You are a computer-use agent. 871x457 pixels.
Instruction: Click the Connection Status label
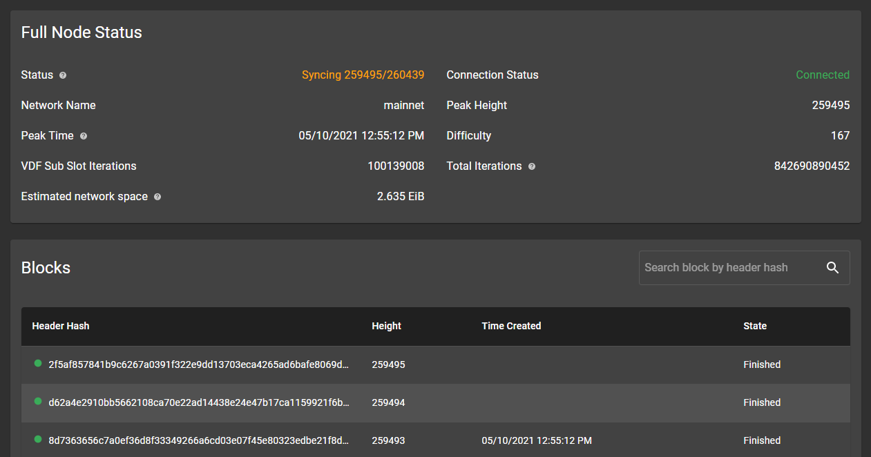click(x=492, y=75)
